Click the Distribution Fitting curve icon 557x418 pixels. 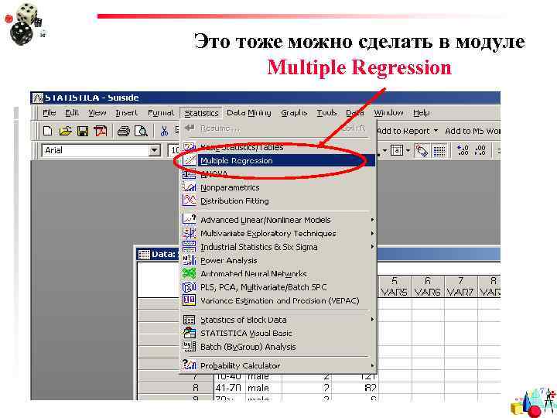click(189, 200)
